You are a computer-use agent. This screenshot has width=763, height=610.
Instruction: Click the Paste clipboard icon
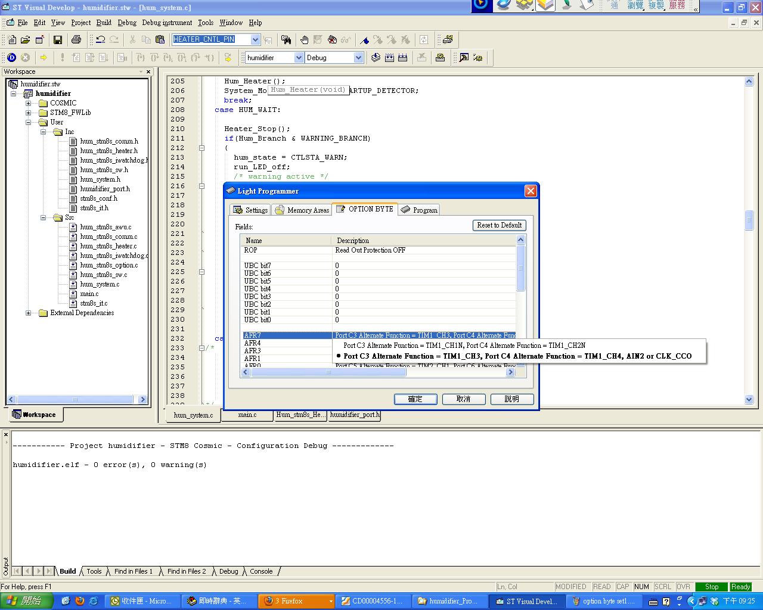point(160,40)
